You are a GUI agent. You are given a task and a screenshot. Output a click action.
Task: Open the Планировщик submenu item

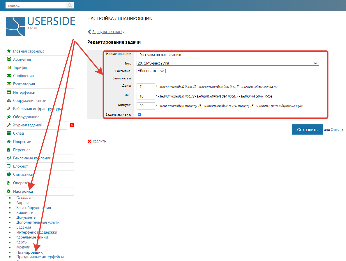(30, 252)
